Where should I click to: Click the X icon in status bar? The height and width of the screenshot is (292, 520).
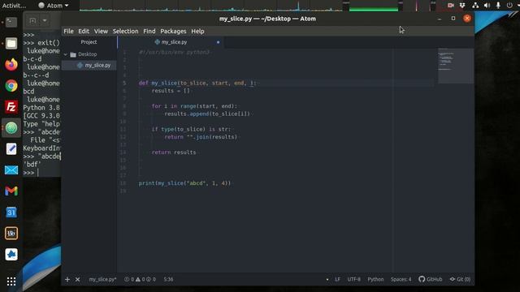click(78, 279)
